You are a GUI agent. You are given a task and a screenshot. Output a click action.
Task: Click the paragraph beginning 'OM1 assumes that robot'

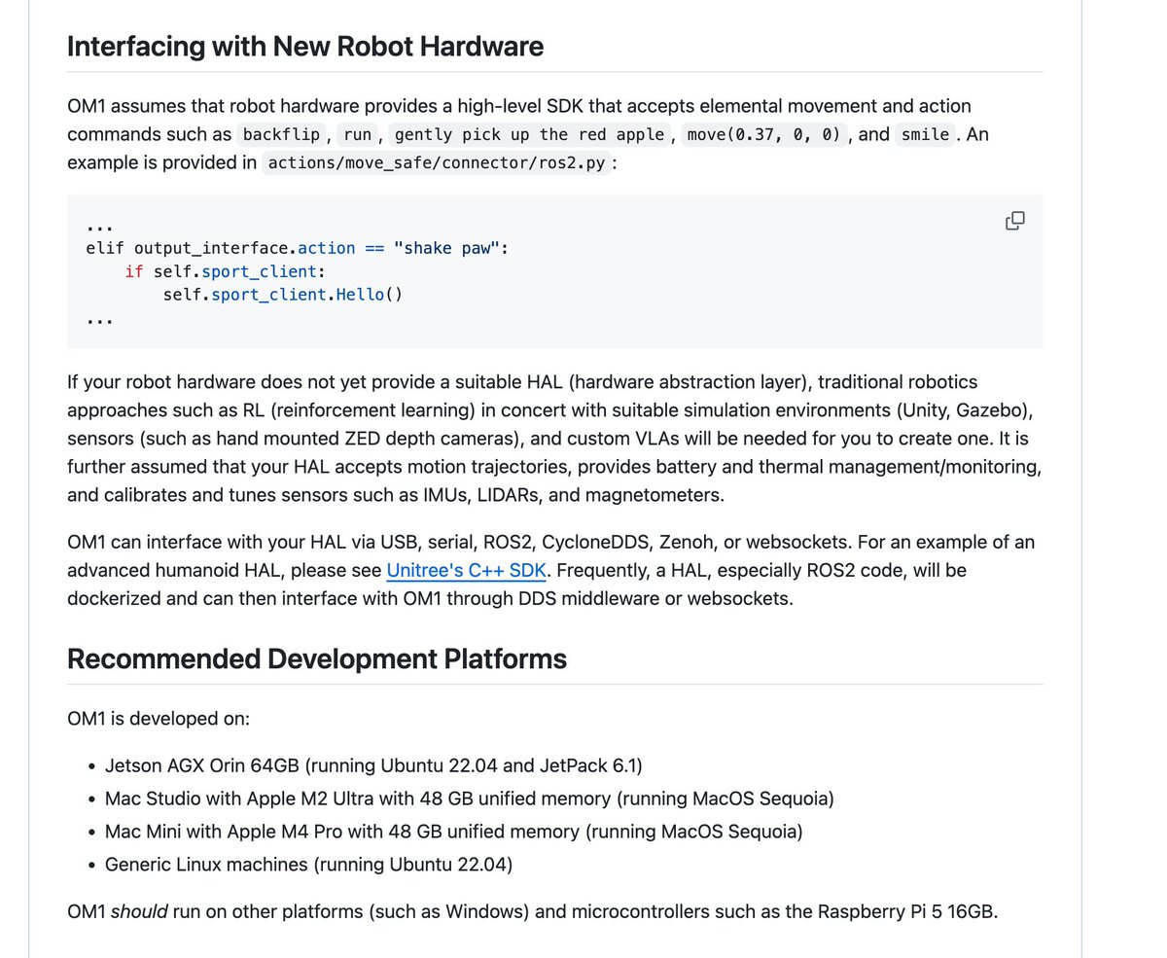[x=528, y=134]
